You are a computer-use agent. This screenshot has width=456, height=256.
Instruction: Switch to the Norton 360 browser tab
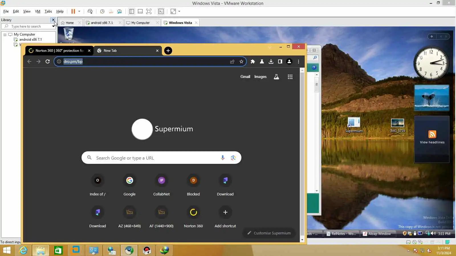(x=59, y=51)
